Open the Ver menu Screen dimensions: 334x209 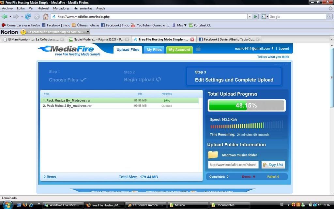[31, 8]
